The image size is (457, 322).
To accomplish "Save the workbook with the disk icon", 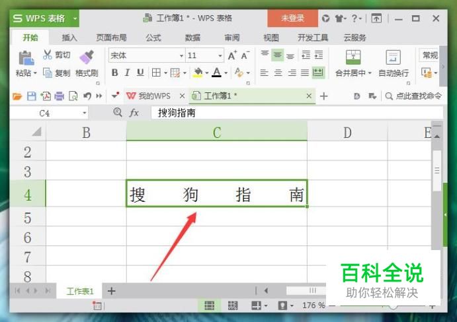I will click(32, 96).
